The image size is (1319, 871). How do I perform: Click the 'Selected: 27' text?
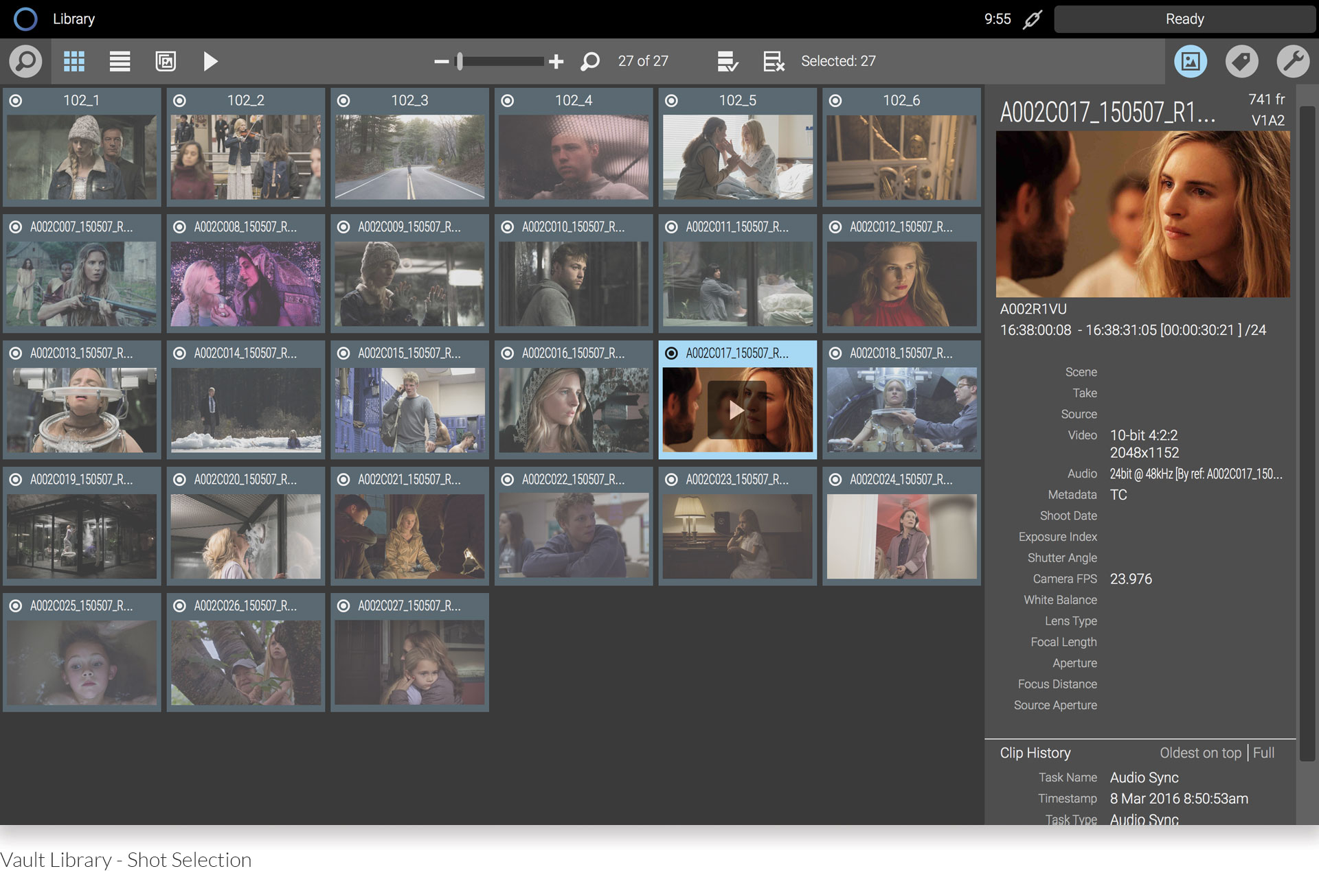click(x=838, y=61)
